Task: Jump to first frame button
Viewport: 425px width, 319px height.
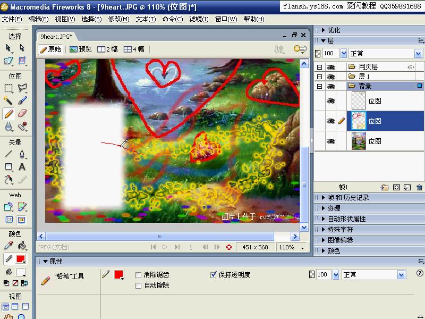Action: pos(153,247)
